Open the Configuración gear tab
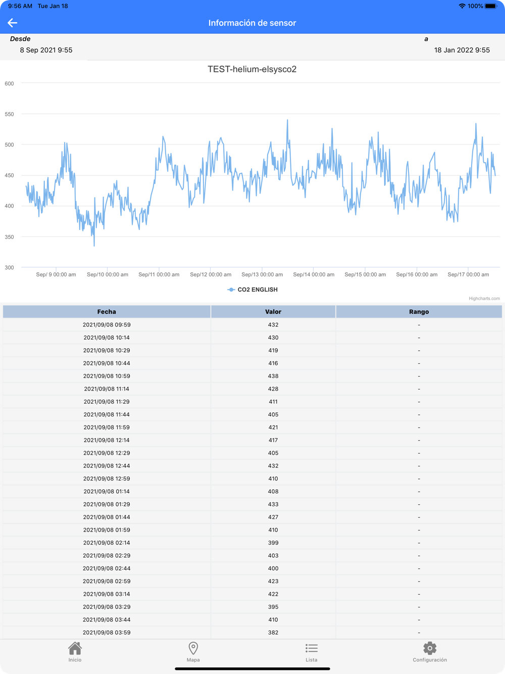Screen dimensions: 505x674 [430, 652]
